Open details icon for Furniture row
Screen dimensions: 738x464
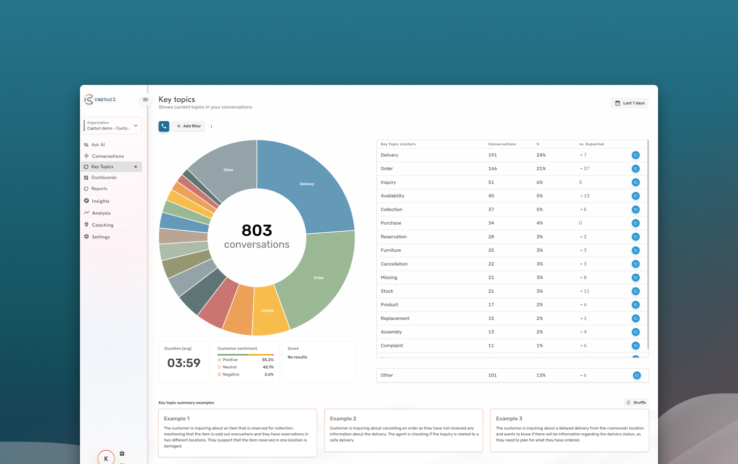(x=635, y=250)
